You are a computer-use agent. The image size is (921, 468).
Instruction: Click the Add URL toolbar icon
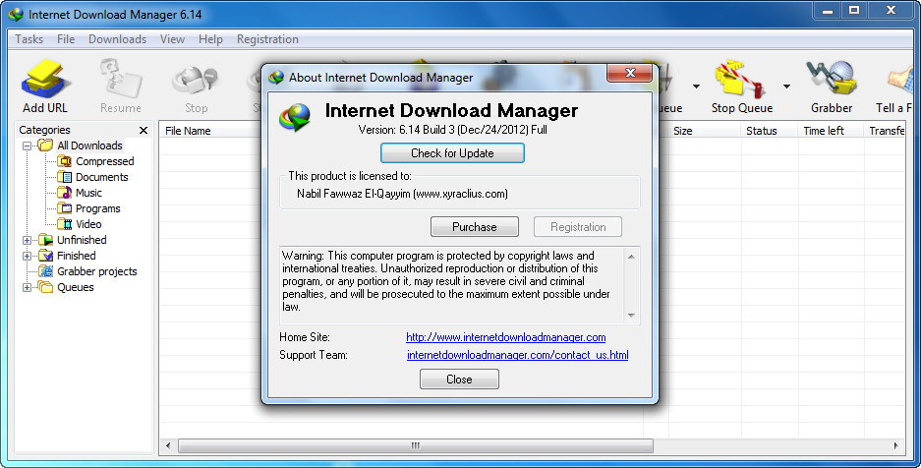(x=44, y=80)
